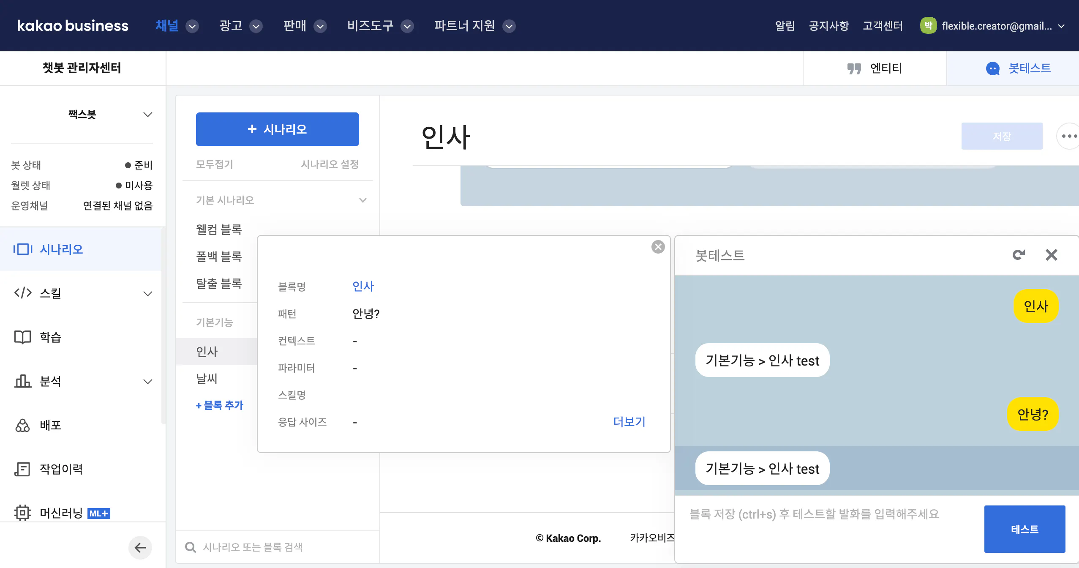Select the 폴백 블록 item

click(x=219, y=257)
